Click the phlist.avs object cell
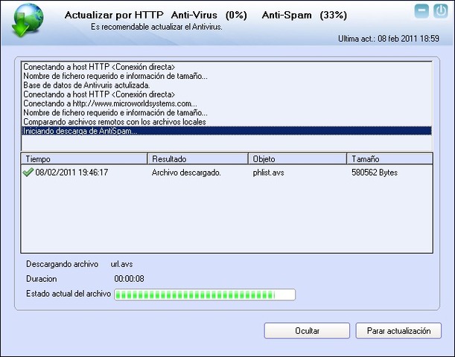This screenshot has width=455, height=357. 268,173
